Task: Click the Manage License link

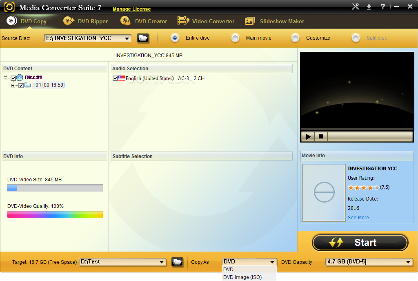Action: pos(132,9)
